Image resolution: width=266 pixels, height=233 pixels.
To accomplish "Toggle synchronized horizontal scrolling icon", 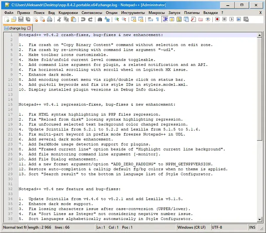I will tap(141, 20).
